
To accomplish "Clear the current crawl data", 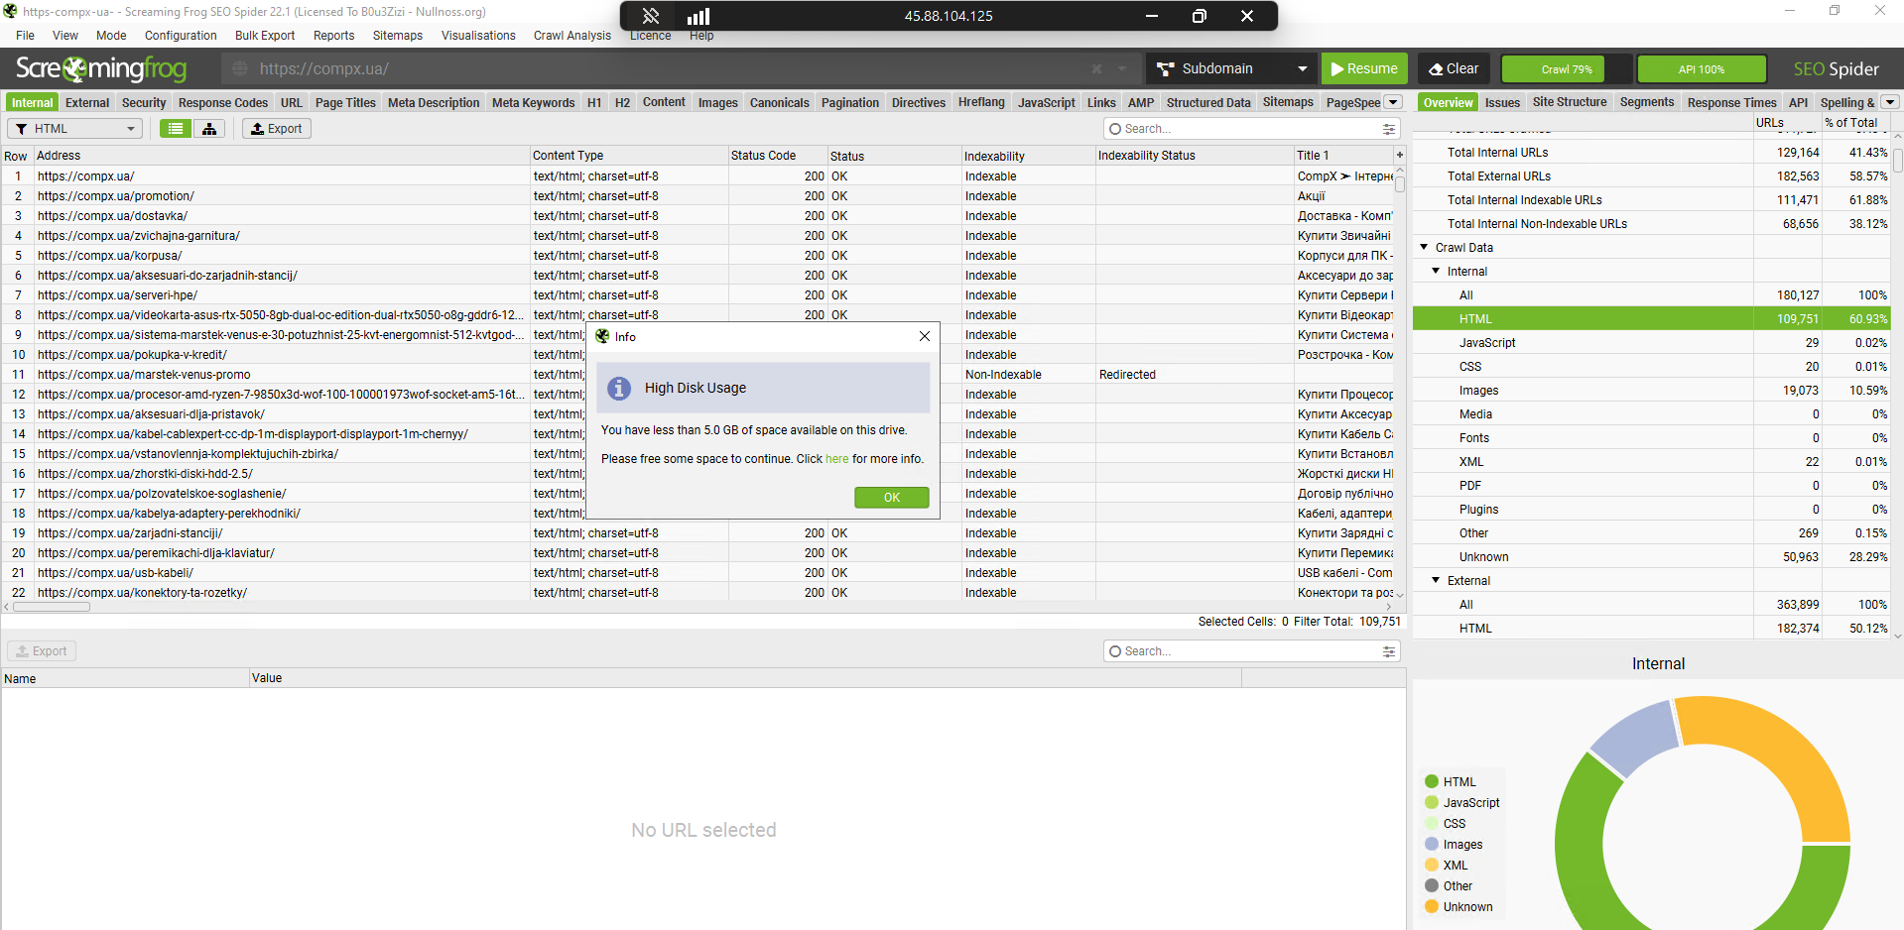I will point(1454,68).
